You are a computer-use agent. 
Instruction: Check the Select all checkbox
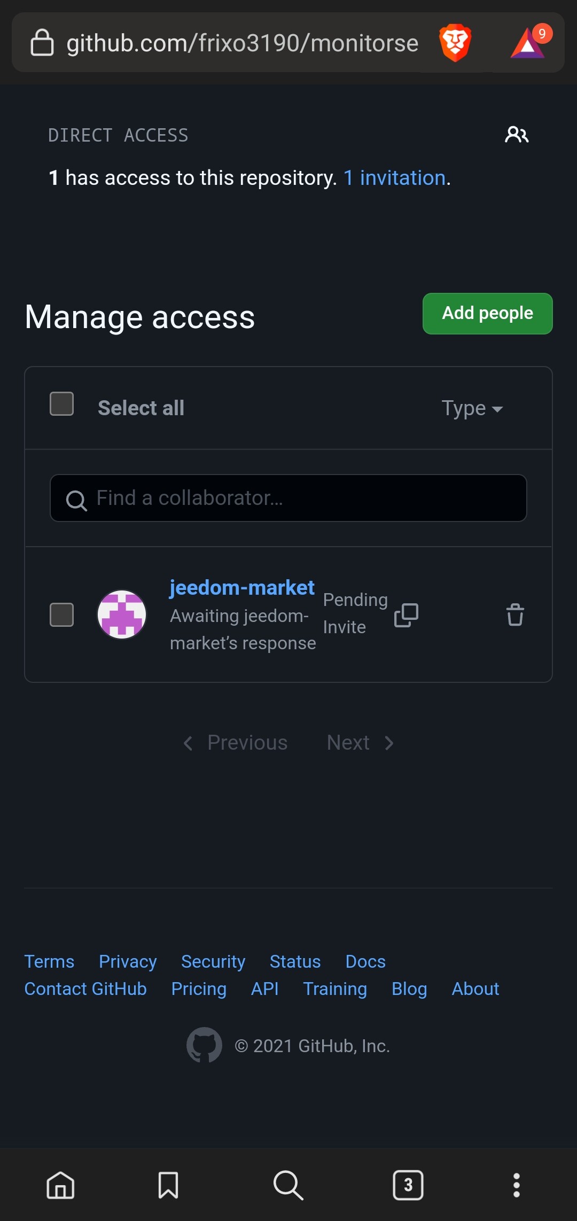[61, 403]
